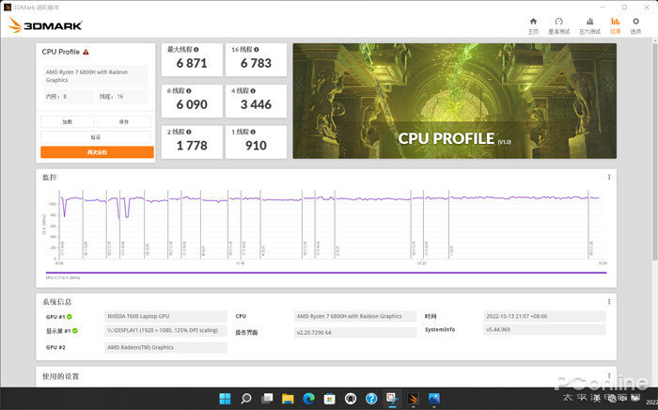Click info icon beside 8 threads label
Image resolution: width=658 pixels, height=410 pixels.
point(189,90)
